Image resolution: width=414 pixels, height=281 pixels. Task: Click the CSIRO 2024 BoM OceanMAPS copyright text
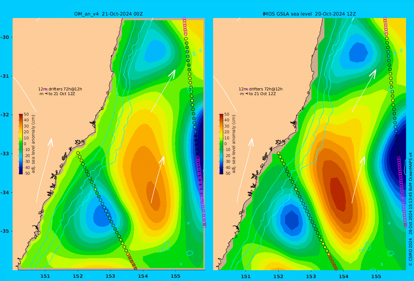tap(410, 209)
